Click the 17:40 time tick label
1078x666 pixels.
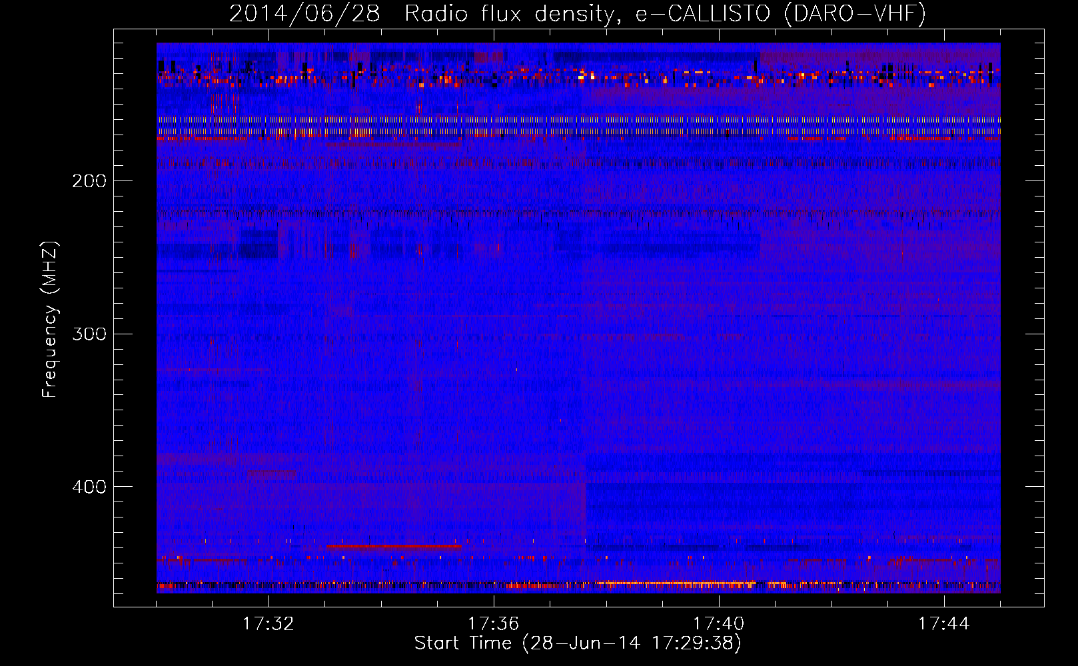pyautogui.click(x=719, y=624)
